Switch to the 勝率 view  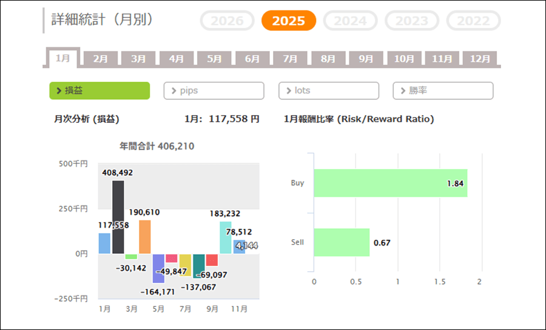click(443, 91)
